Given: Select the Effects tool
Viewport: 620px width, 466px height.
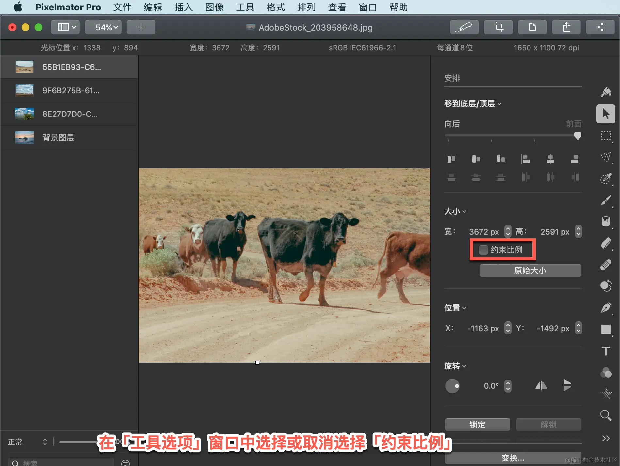Looking at the screenshot, I should 606,394.
